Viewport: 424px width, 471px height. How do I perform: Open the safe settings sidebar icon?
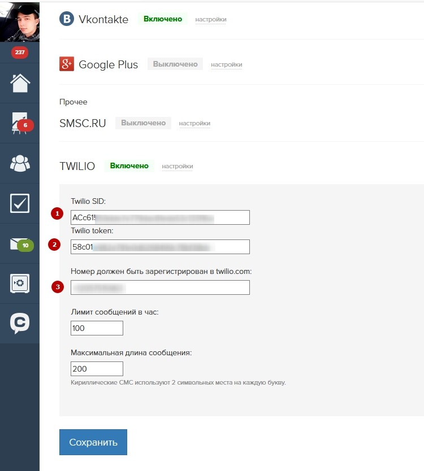tap(20, 284)
